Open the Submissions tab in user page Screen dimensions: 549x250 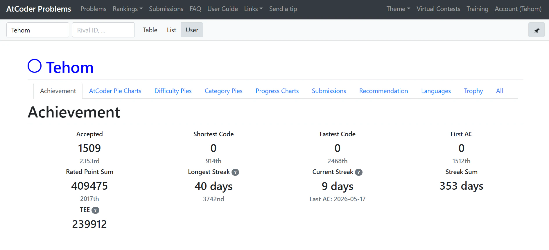pyautogui.click(x=329, y=91)
